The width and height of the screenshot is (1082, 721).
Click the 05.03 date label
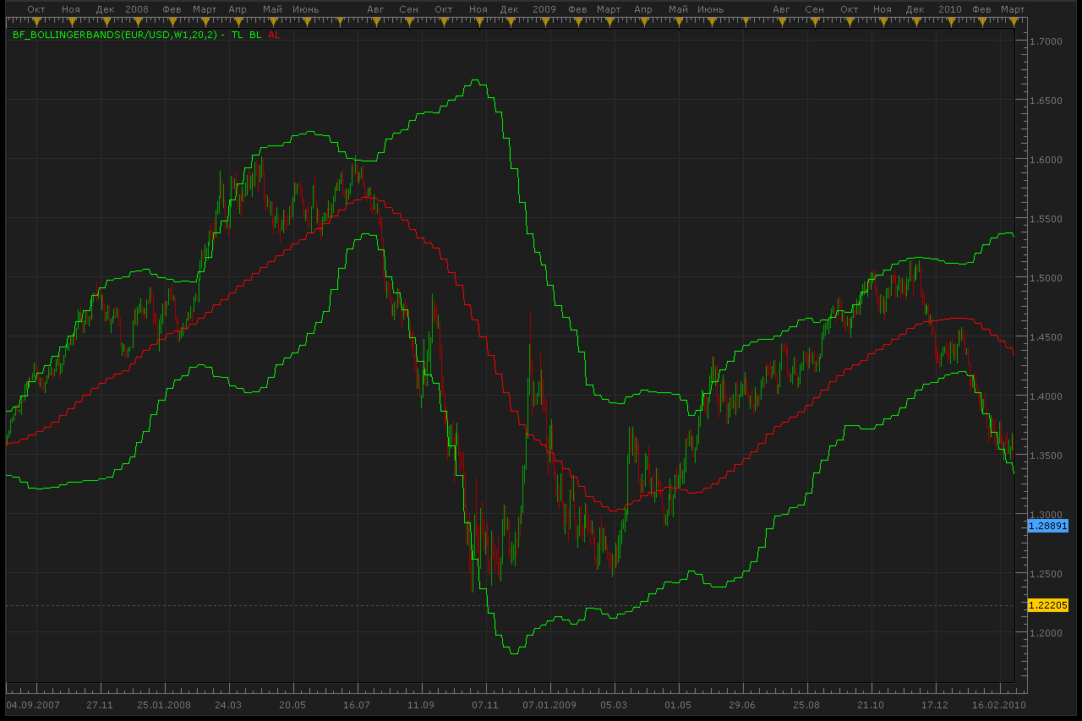[x=614, y=704]
